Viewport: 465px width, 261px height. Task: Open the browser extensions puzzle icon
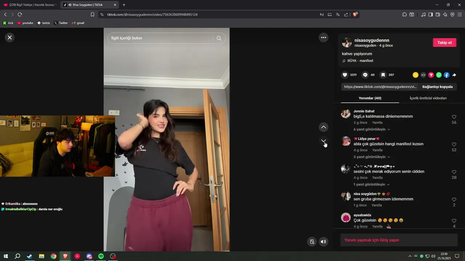click(x=404, y=14)
